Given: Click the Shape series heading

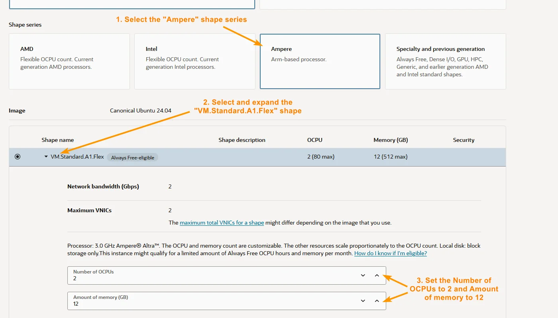Looking at the screenshot, I should point(25,25).
